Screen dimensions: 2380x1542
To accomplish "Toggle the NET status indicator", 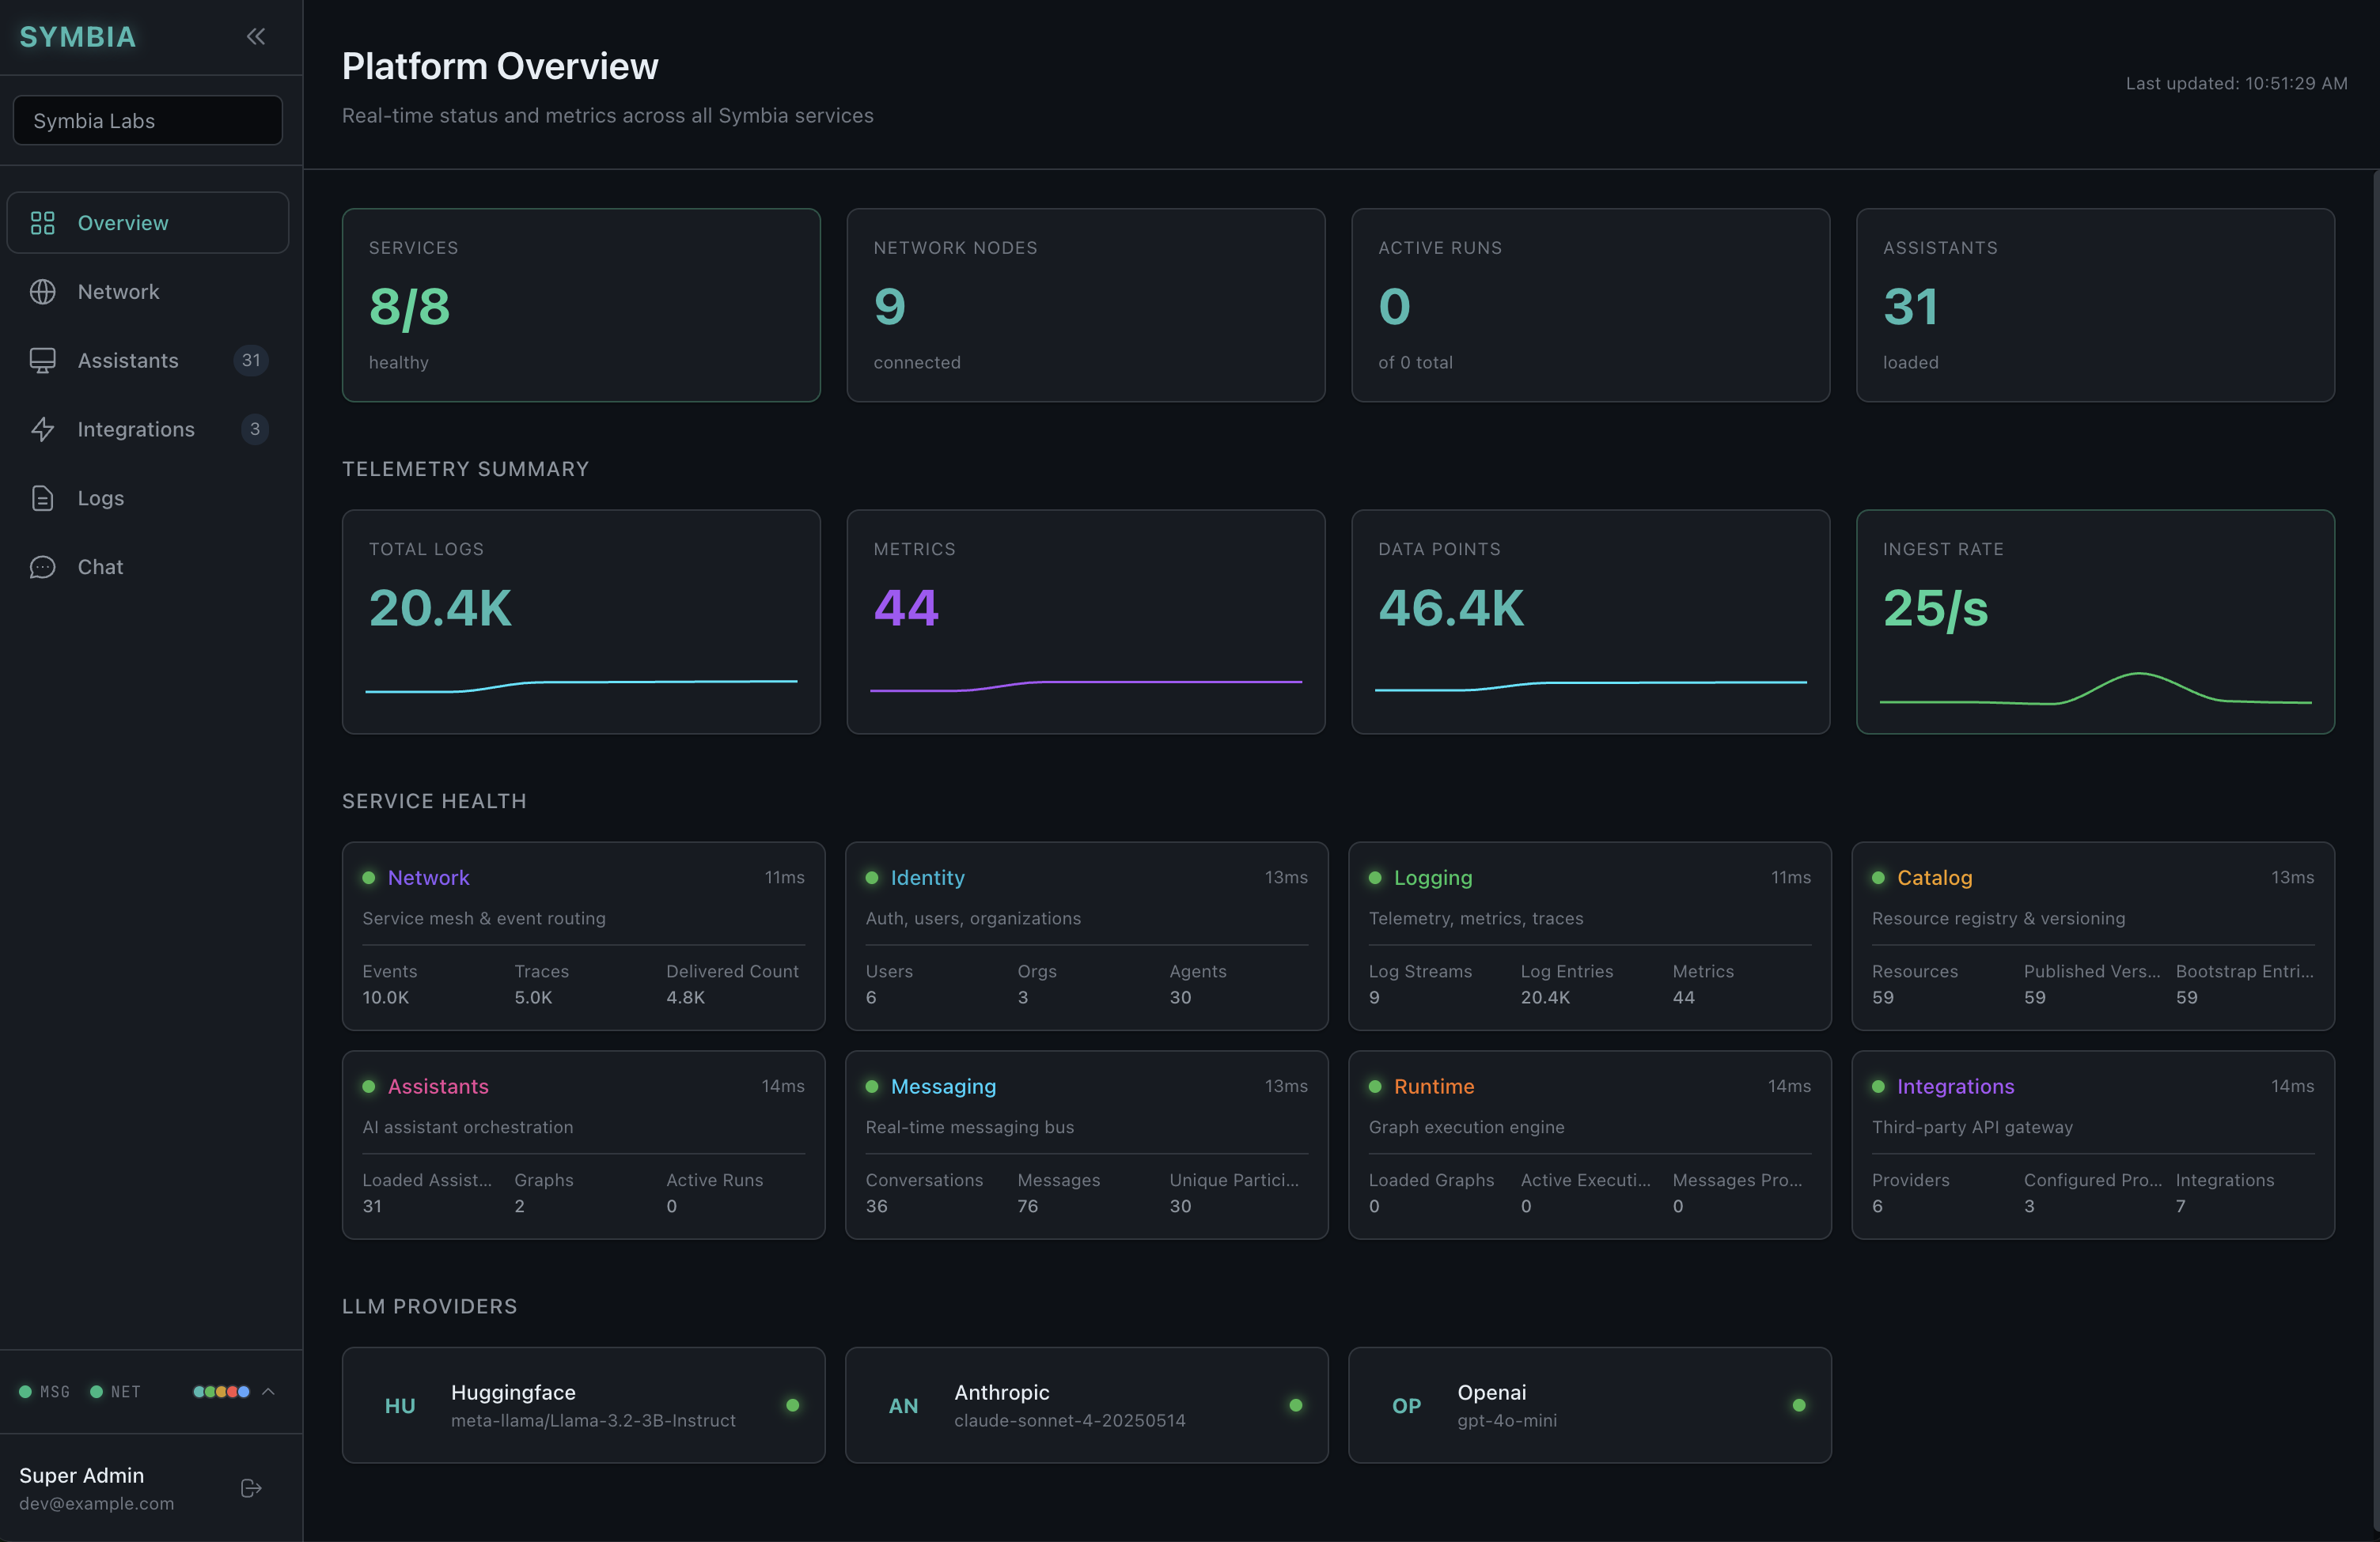I will [x=115, y=1391].
